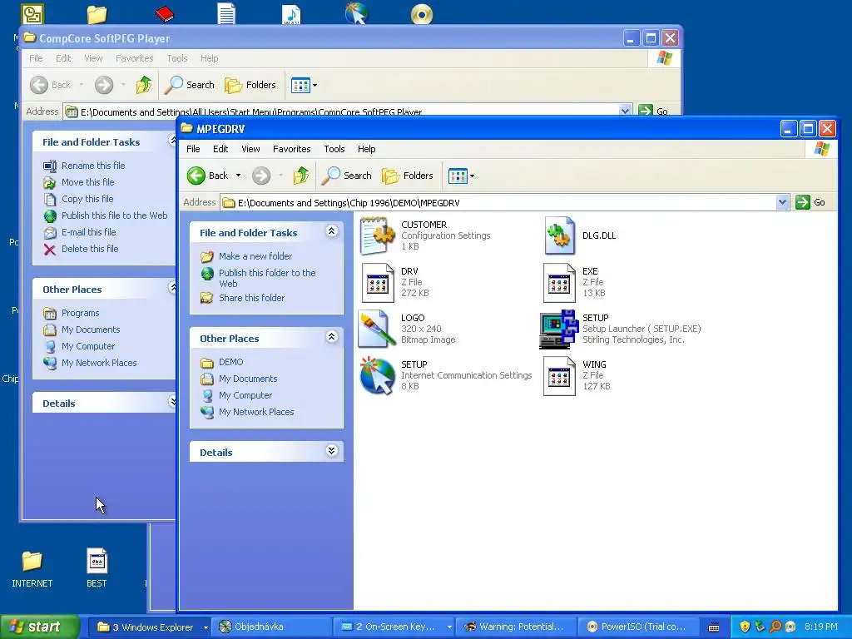Click Programs in CompCore Other Places
Viewport: 852px width, 639px height.
tap(81, 313)
